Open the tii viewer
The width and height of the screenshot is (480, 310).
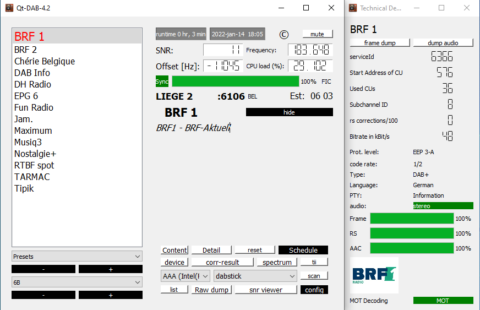[x=314, y=262]
